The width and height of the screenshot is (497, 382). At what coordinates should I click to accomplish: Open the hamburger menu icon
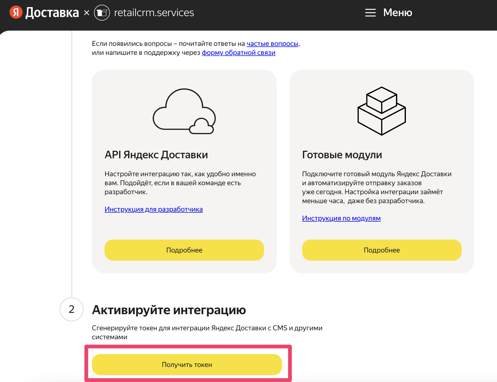[x=370, y=13]
